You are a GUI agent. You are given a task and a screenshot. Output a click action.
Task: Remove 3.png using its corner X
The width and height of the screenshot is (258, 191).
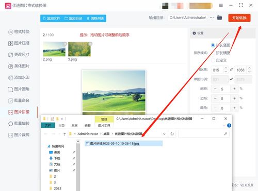90,44
